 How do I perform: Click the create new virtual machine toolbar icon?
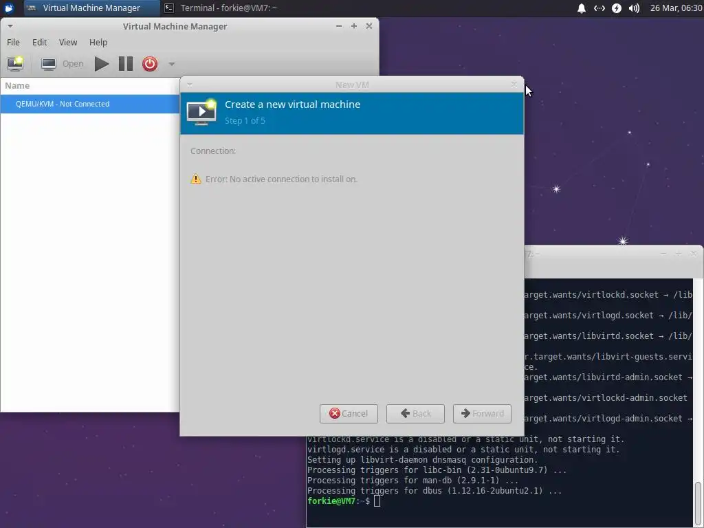pyautogui.click(x=15, y=64)
